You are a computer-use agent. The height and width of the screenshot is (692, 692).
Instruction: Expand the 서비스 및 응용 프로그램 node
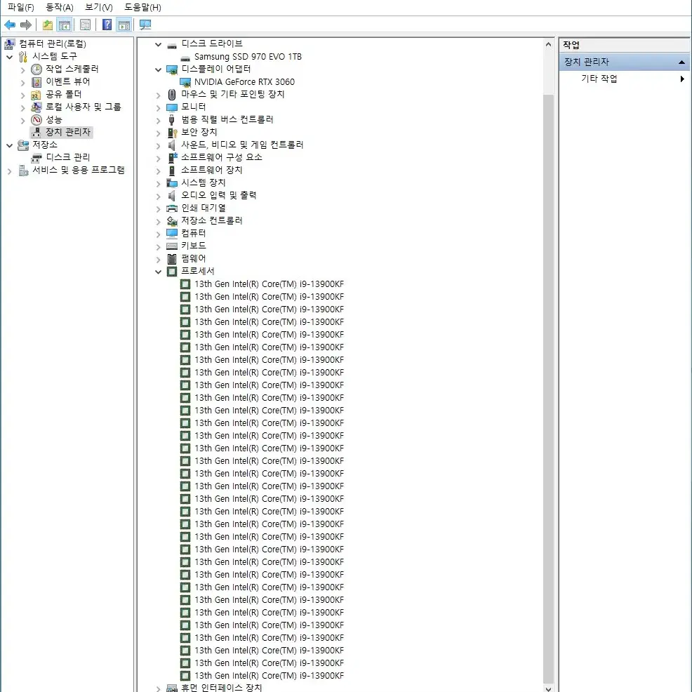[9, 171]
